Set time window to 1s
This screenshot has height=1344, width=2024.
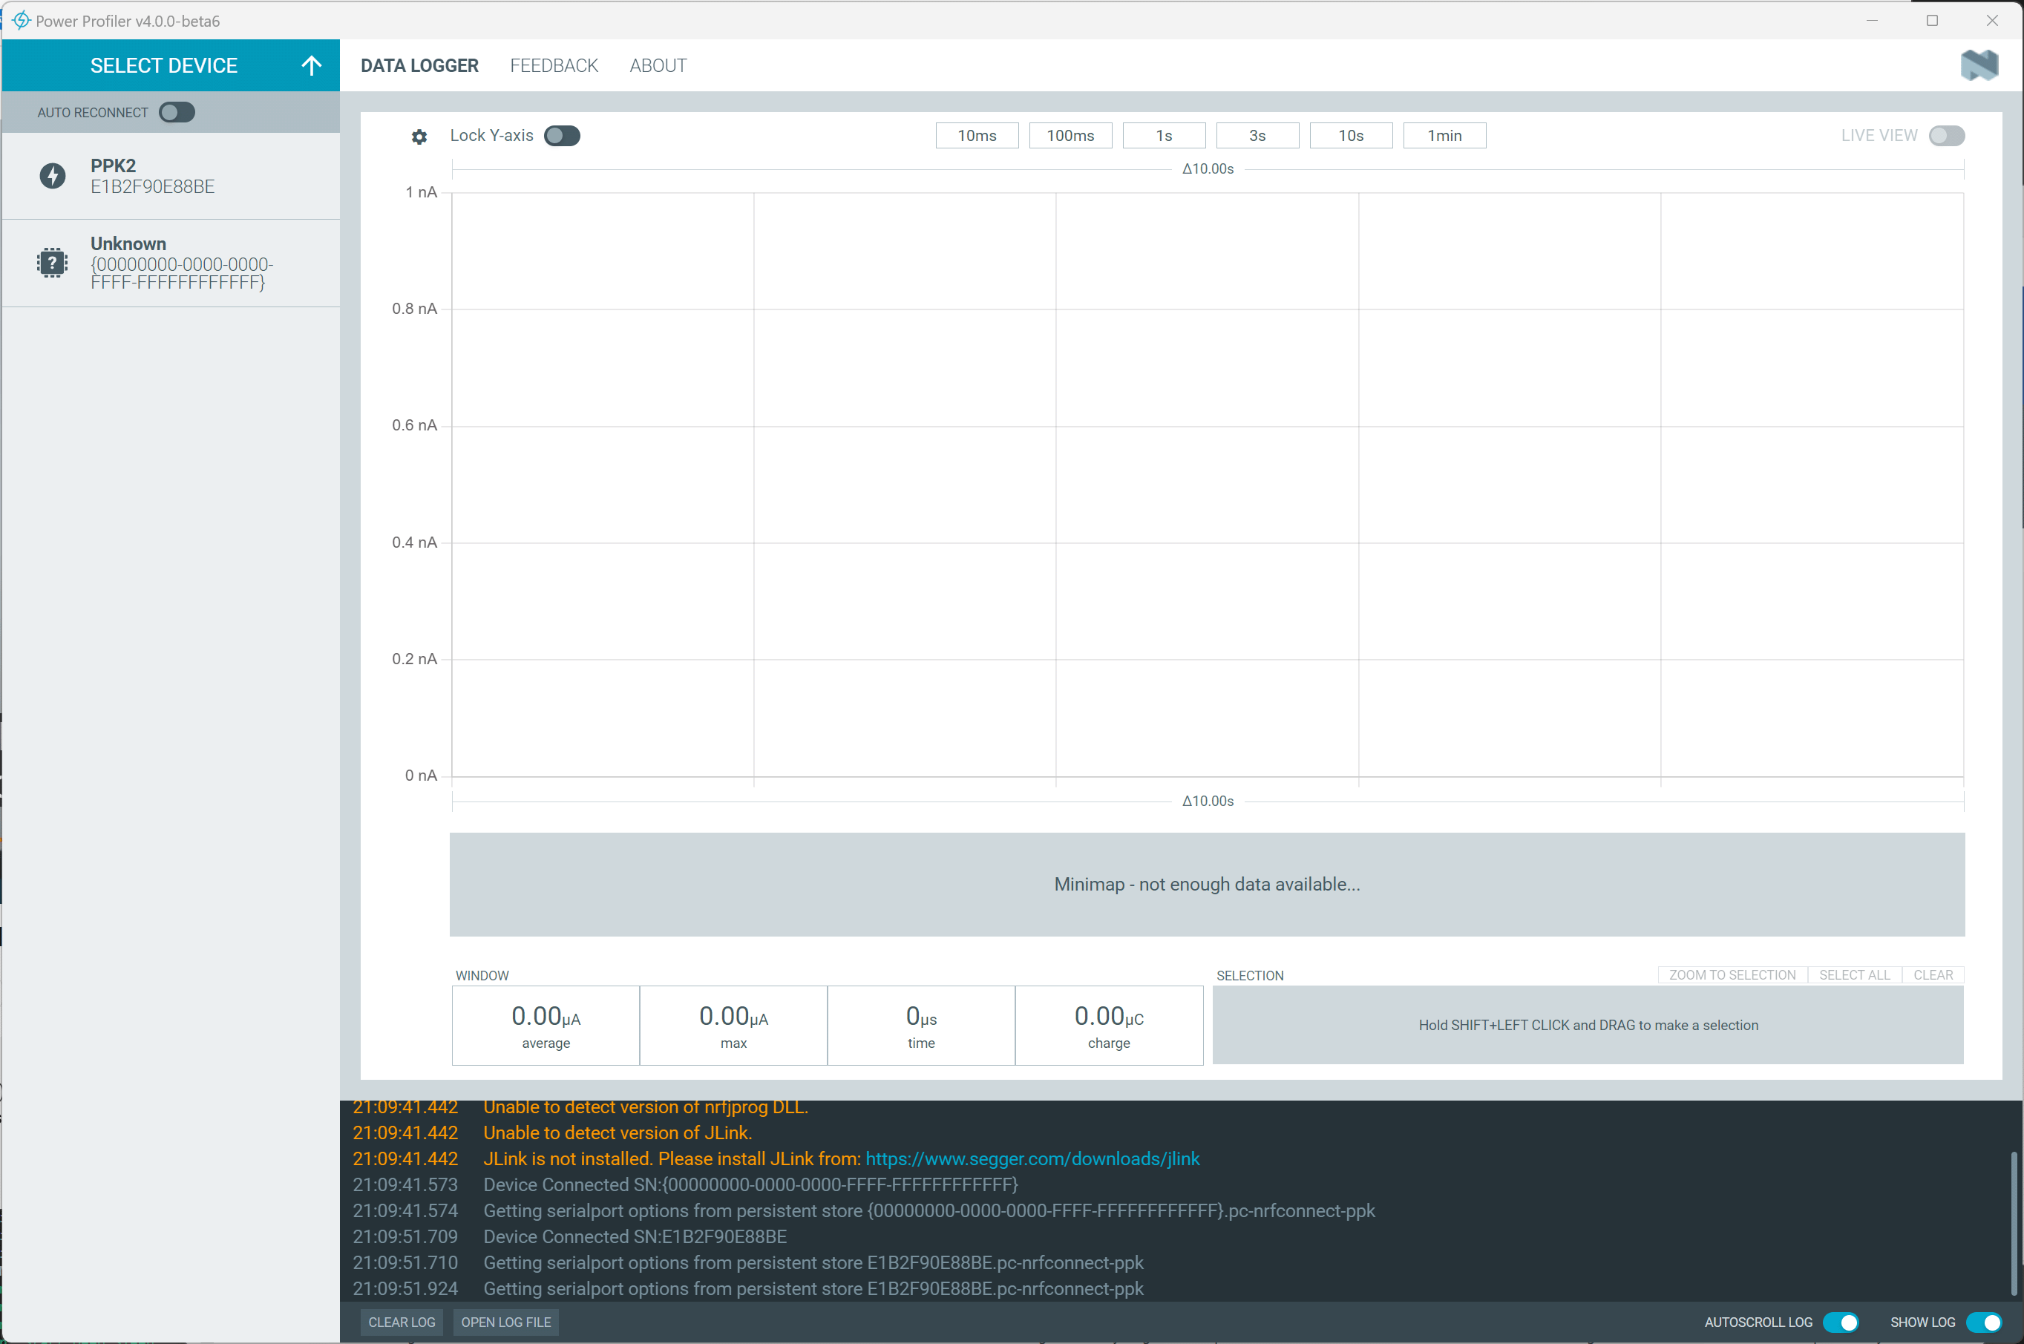(1163, 135)
